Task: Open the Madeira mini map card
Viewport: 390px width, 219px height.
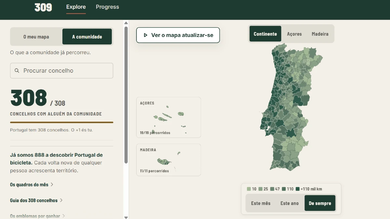Action: (x=169, y=160)
